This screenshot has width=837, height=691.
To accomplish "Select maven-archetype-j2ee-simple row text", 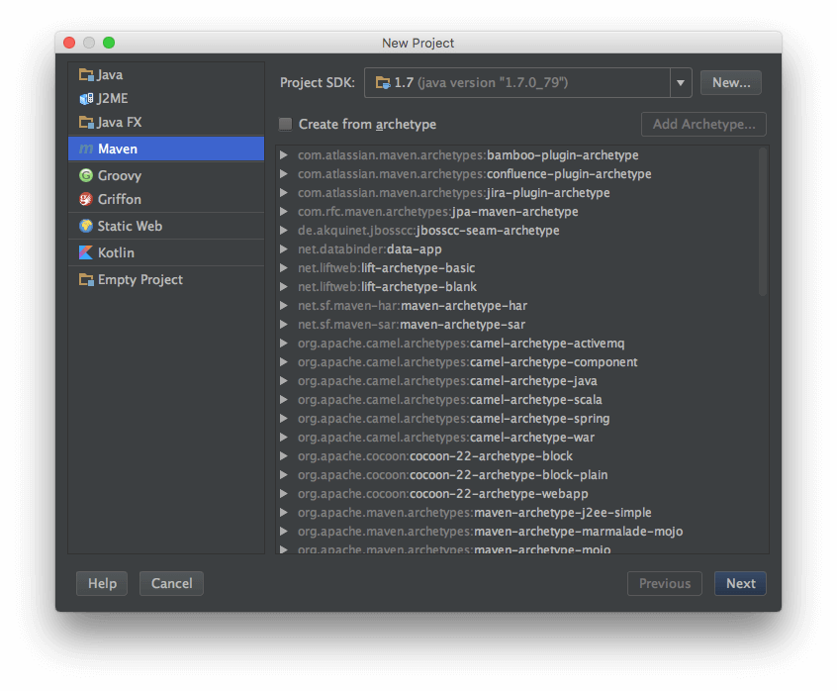I will [475, 513].
